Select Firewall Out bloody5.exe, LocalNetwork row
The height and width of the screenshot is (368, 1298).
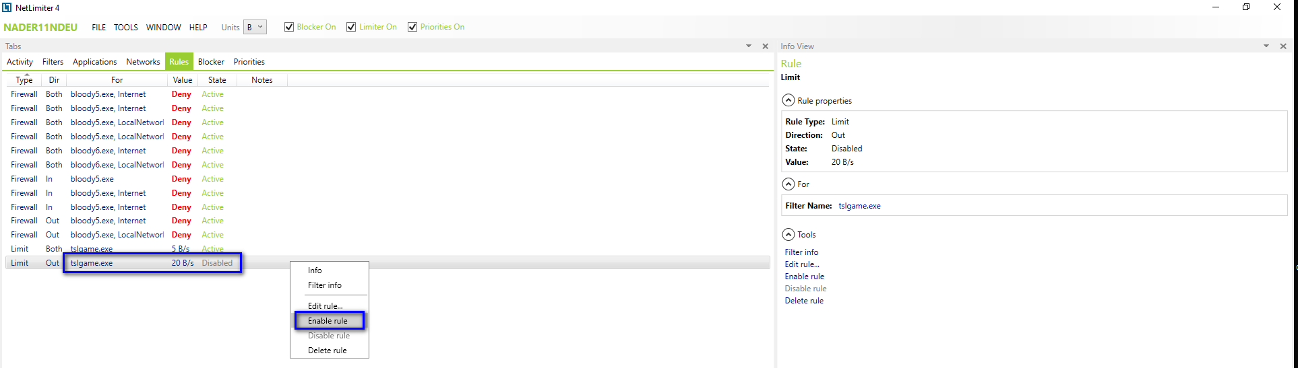click(x=388, y=235)
